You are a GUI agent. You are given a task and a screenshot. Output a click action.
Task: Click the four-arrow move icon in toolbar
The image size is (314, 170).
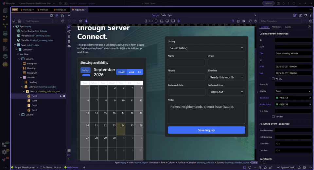pyautogui.click(x=179, y=21)
